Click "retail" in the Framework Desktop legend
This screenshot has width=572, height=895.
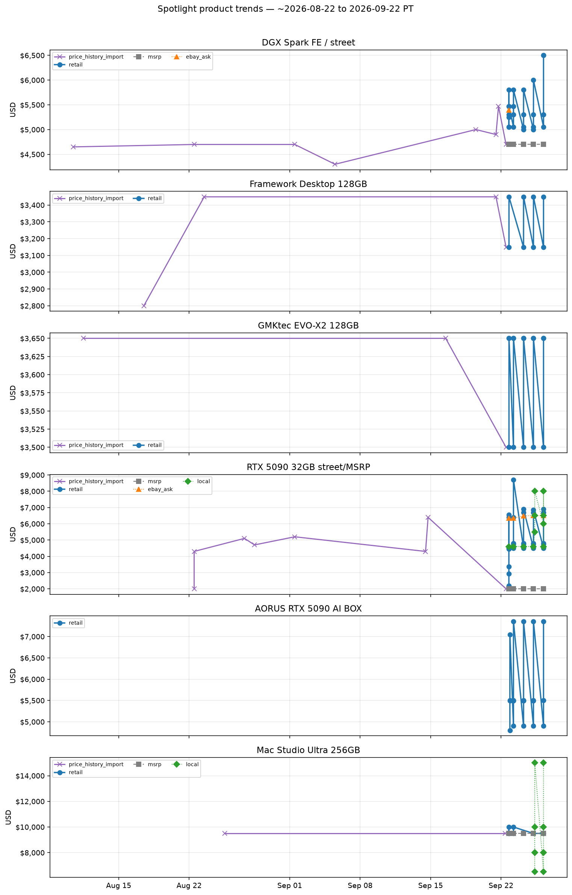point(154,198)
